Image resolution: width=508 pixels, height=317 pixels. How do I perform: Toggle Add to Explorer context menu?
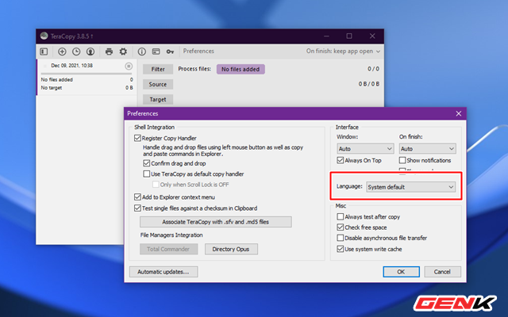[x=137, y=197]
